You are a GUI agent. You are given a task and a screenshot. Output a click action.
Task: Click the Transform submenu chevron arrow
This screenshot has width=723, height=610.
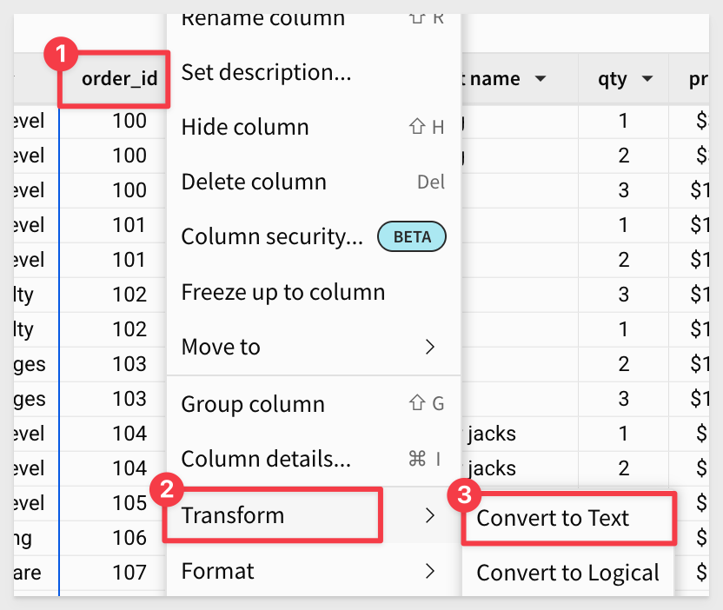(x=430, y=515)
